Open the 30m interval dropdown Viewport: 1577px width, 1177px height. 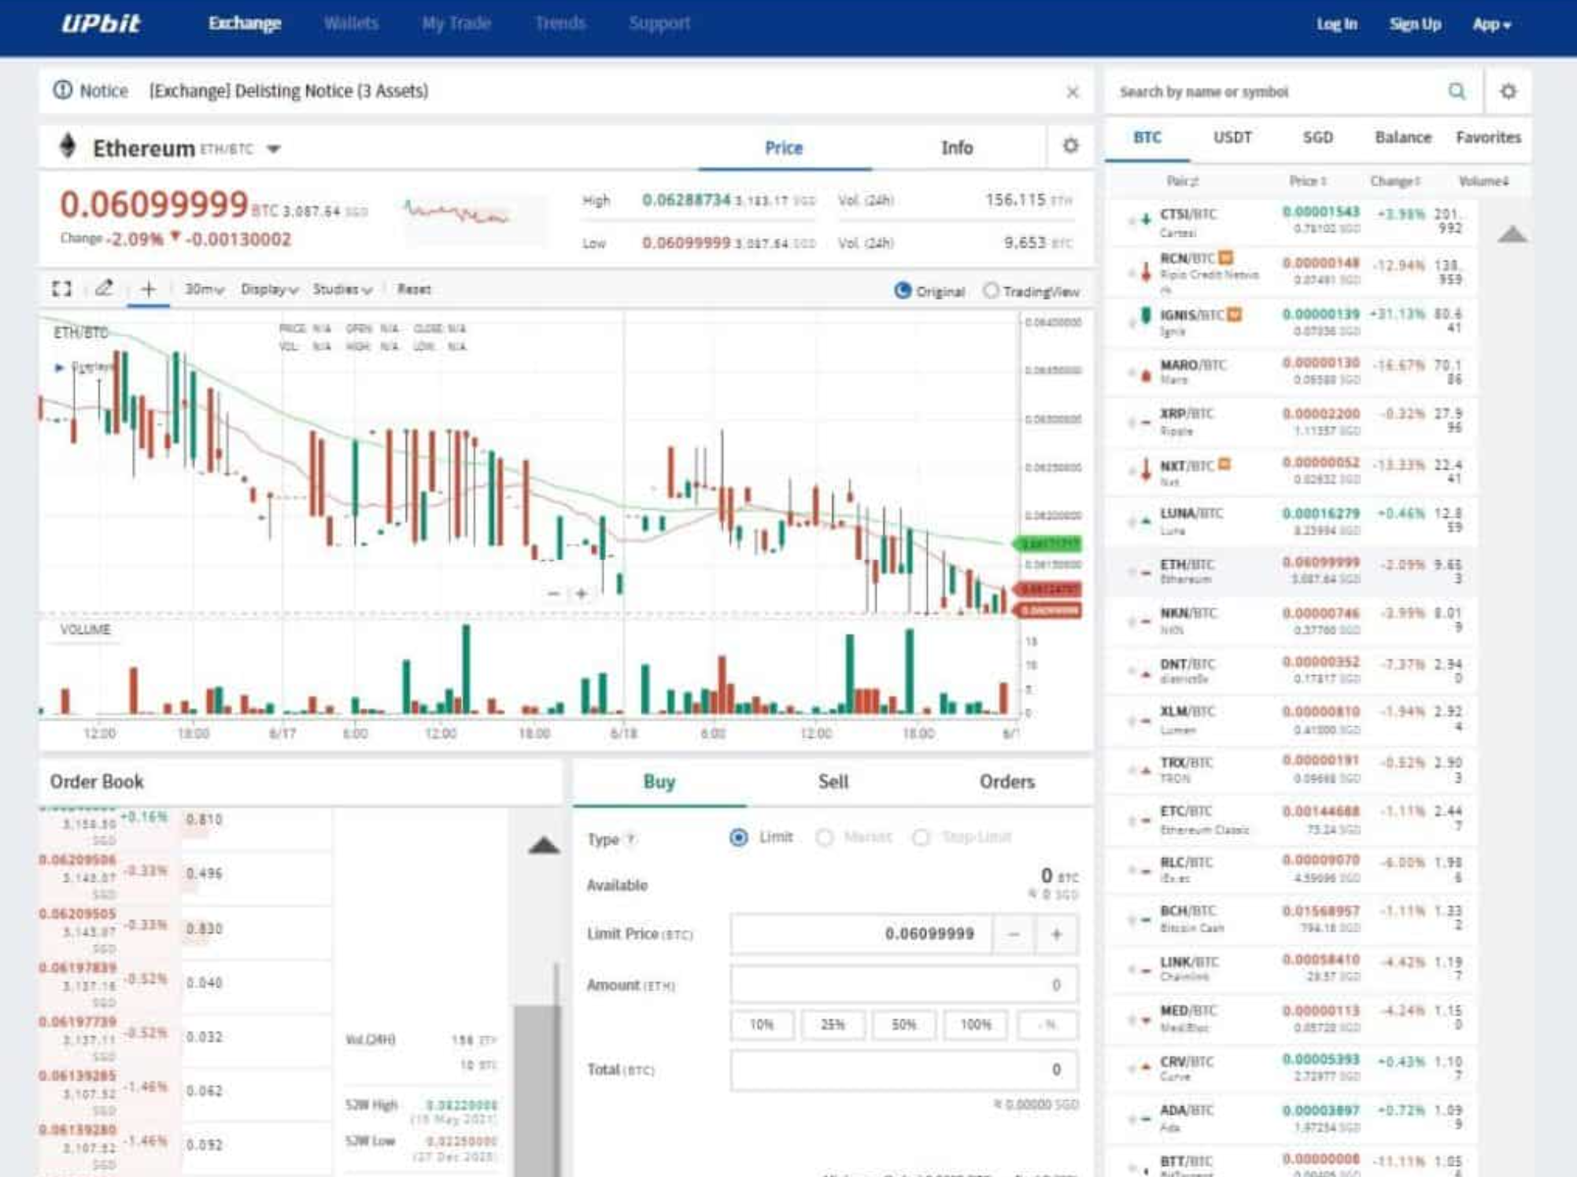(x=205, y=290)
